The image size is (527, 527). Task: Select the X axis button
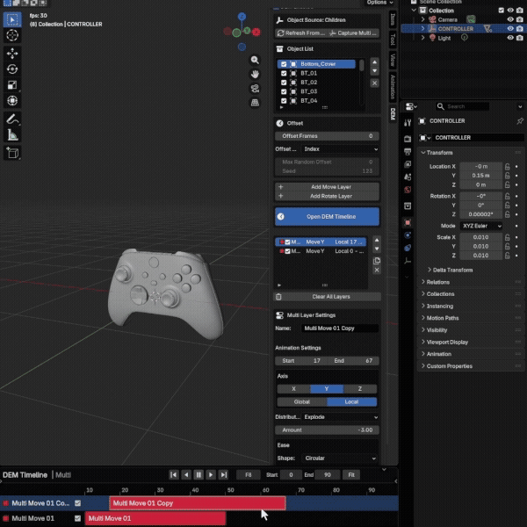pos(293,389)
